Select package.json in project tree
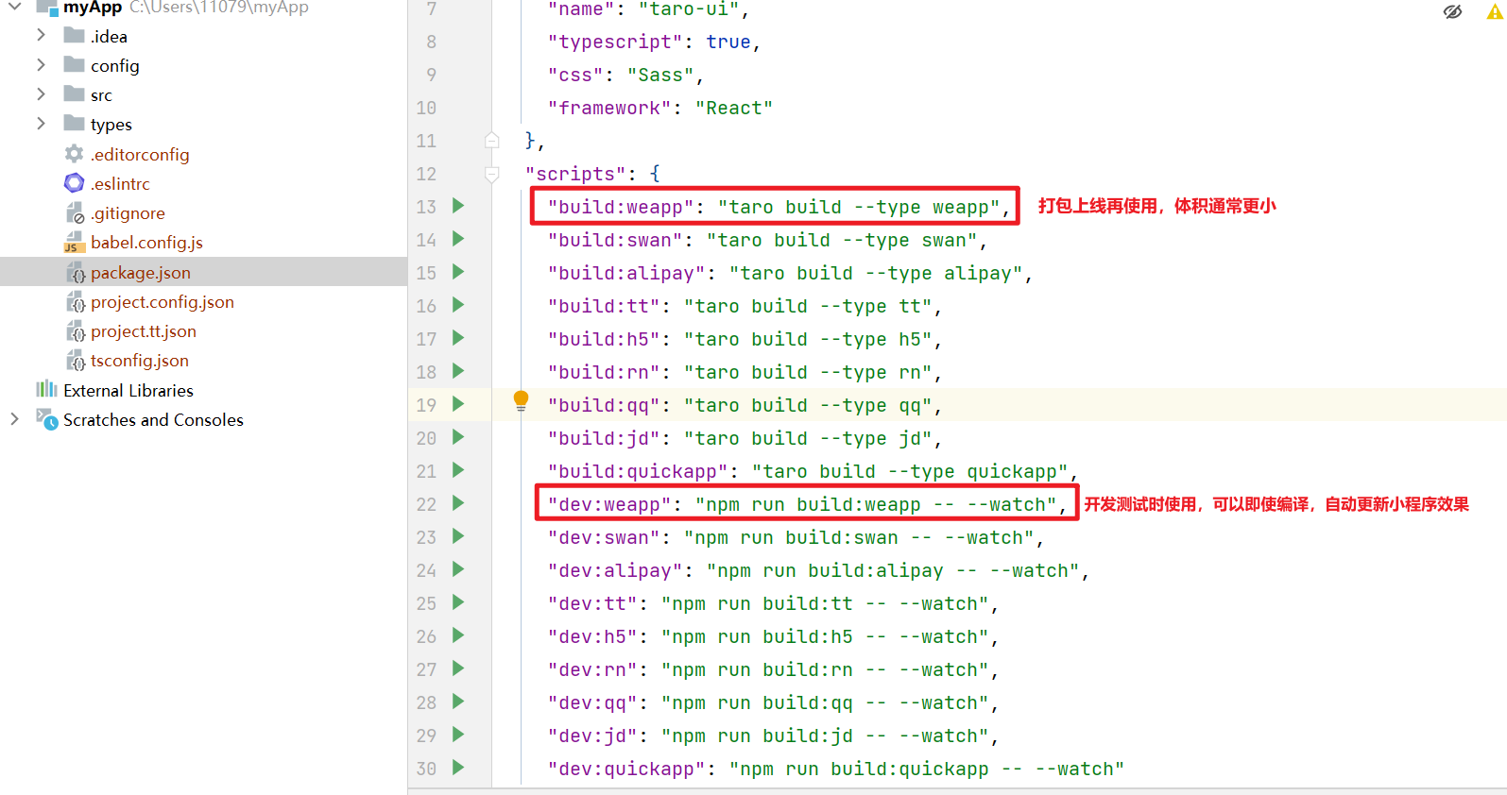The width and height of the screenshot is (1507, 795). (x=140, y=273)
